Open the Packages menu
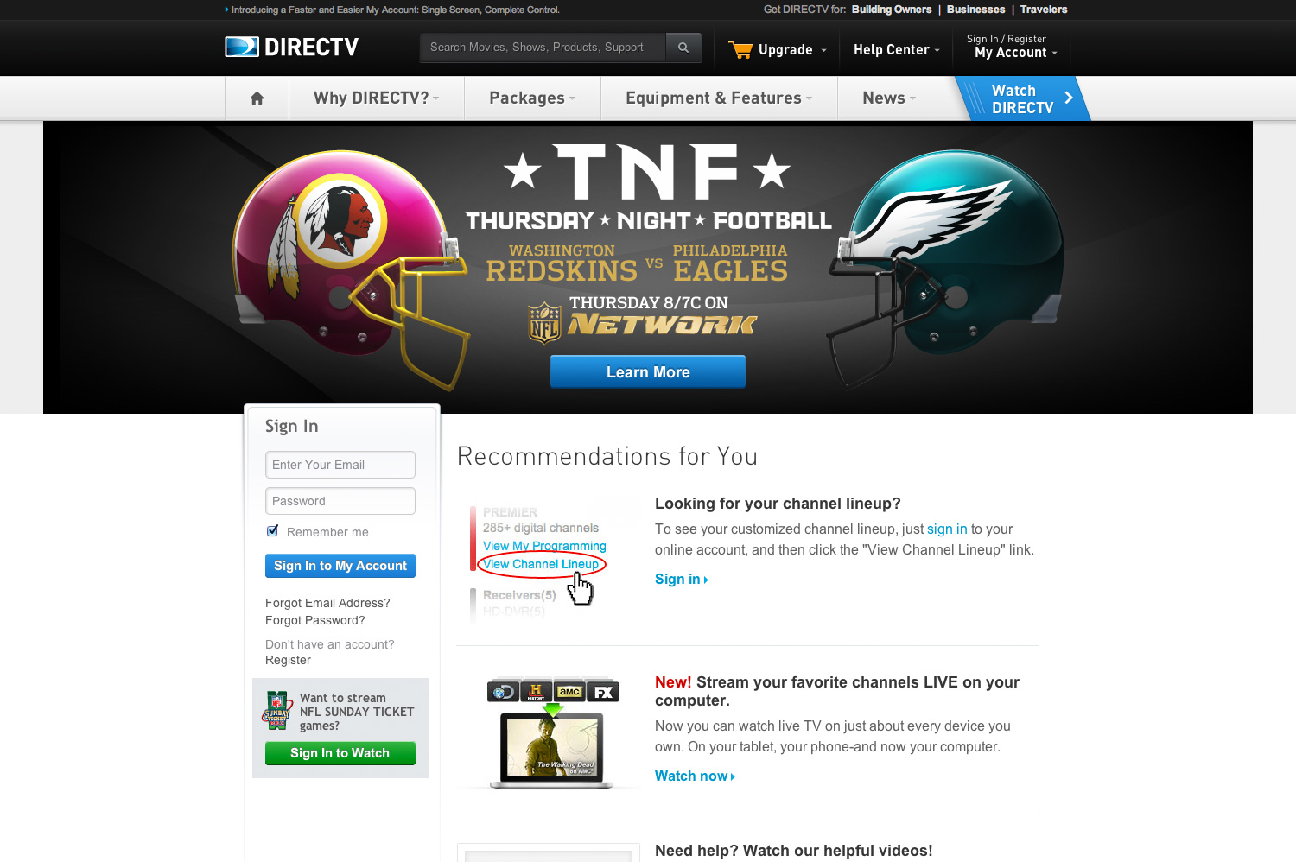 532,98
